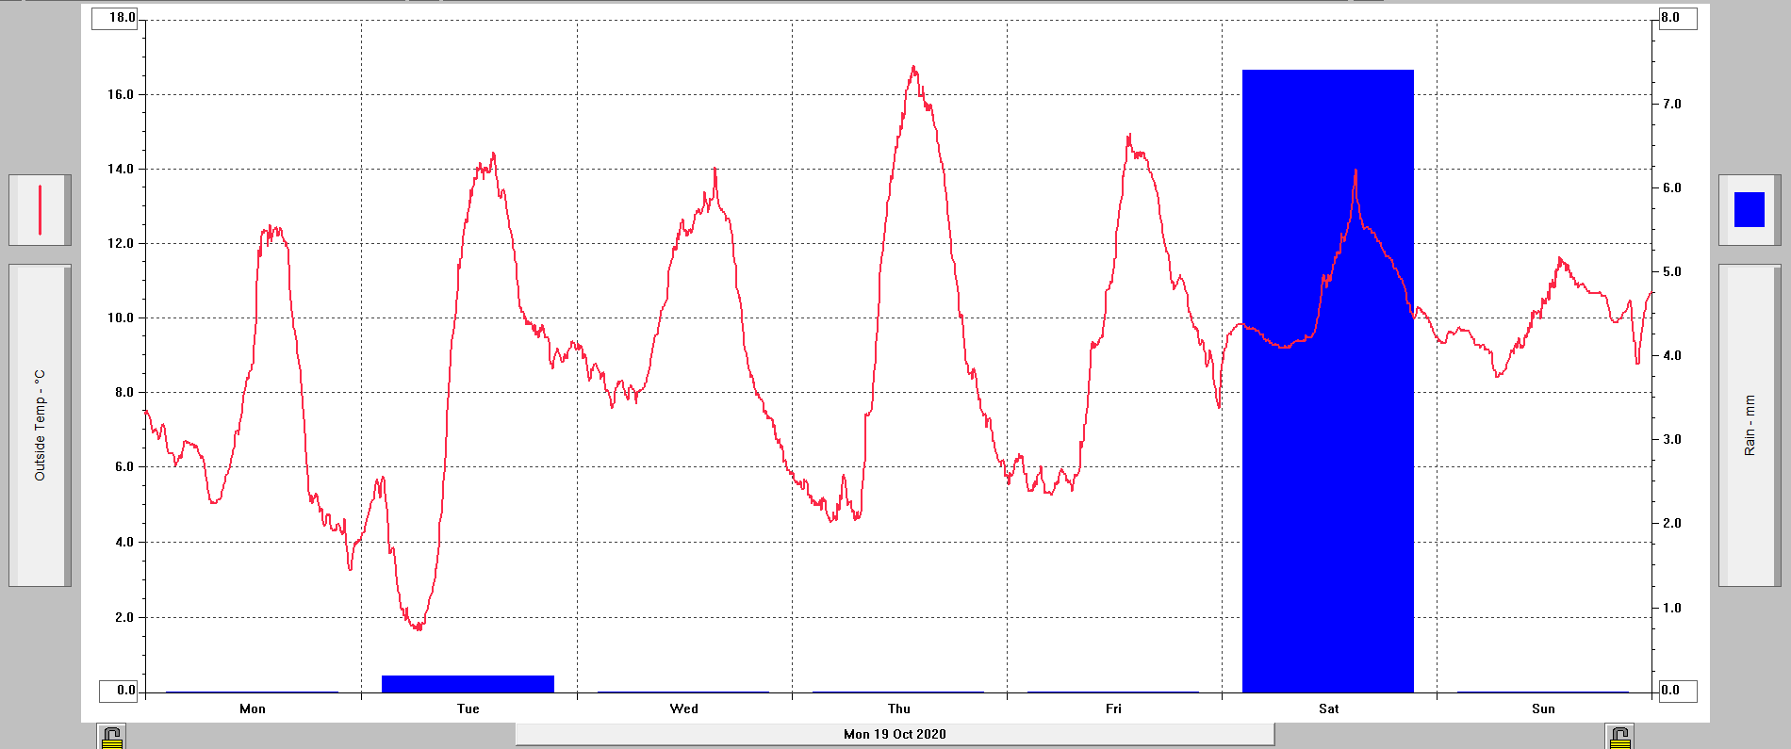
Task: Select the Fri label on the time axis
Action: pos(1113,708)
